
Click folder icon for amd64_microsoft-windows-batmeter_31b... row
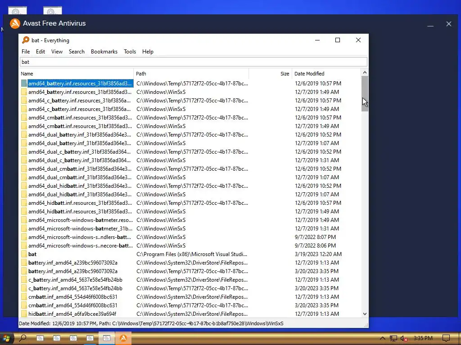(x=24, y=229)
